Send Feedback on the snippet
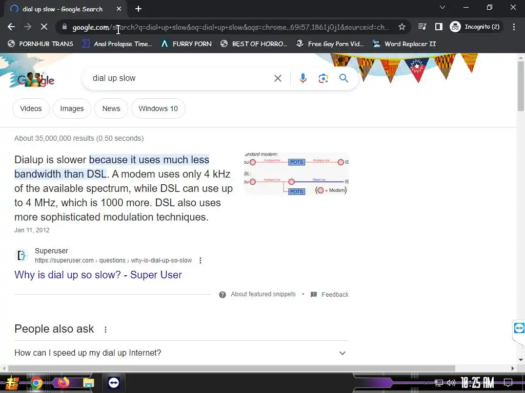Viewport: 525px width, 393px height. tap(330, 294)
